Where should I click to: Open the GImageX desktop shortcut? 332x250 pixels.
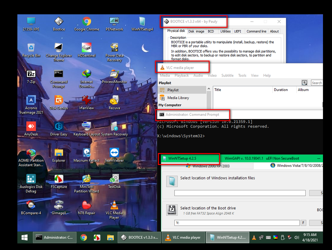(59, 208)
